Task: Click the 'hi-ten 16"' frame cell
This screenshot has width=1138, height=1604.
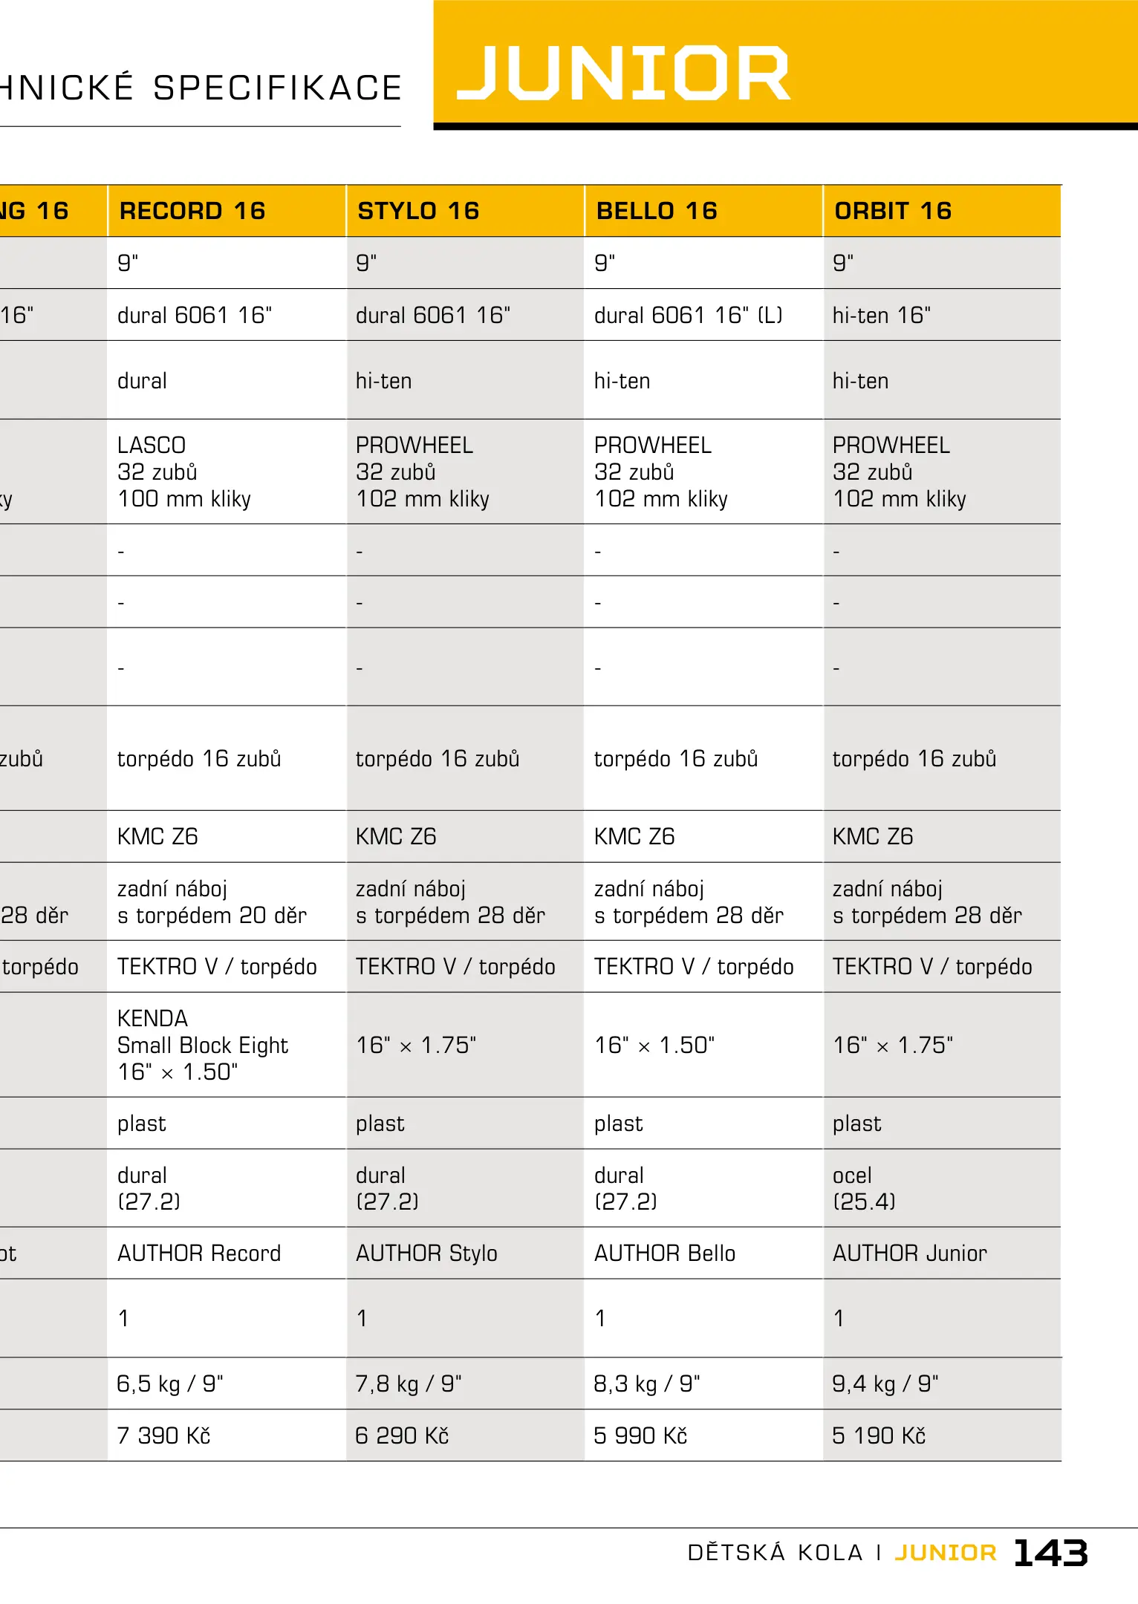Action: (881, 316)
